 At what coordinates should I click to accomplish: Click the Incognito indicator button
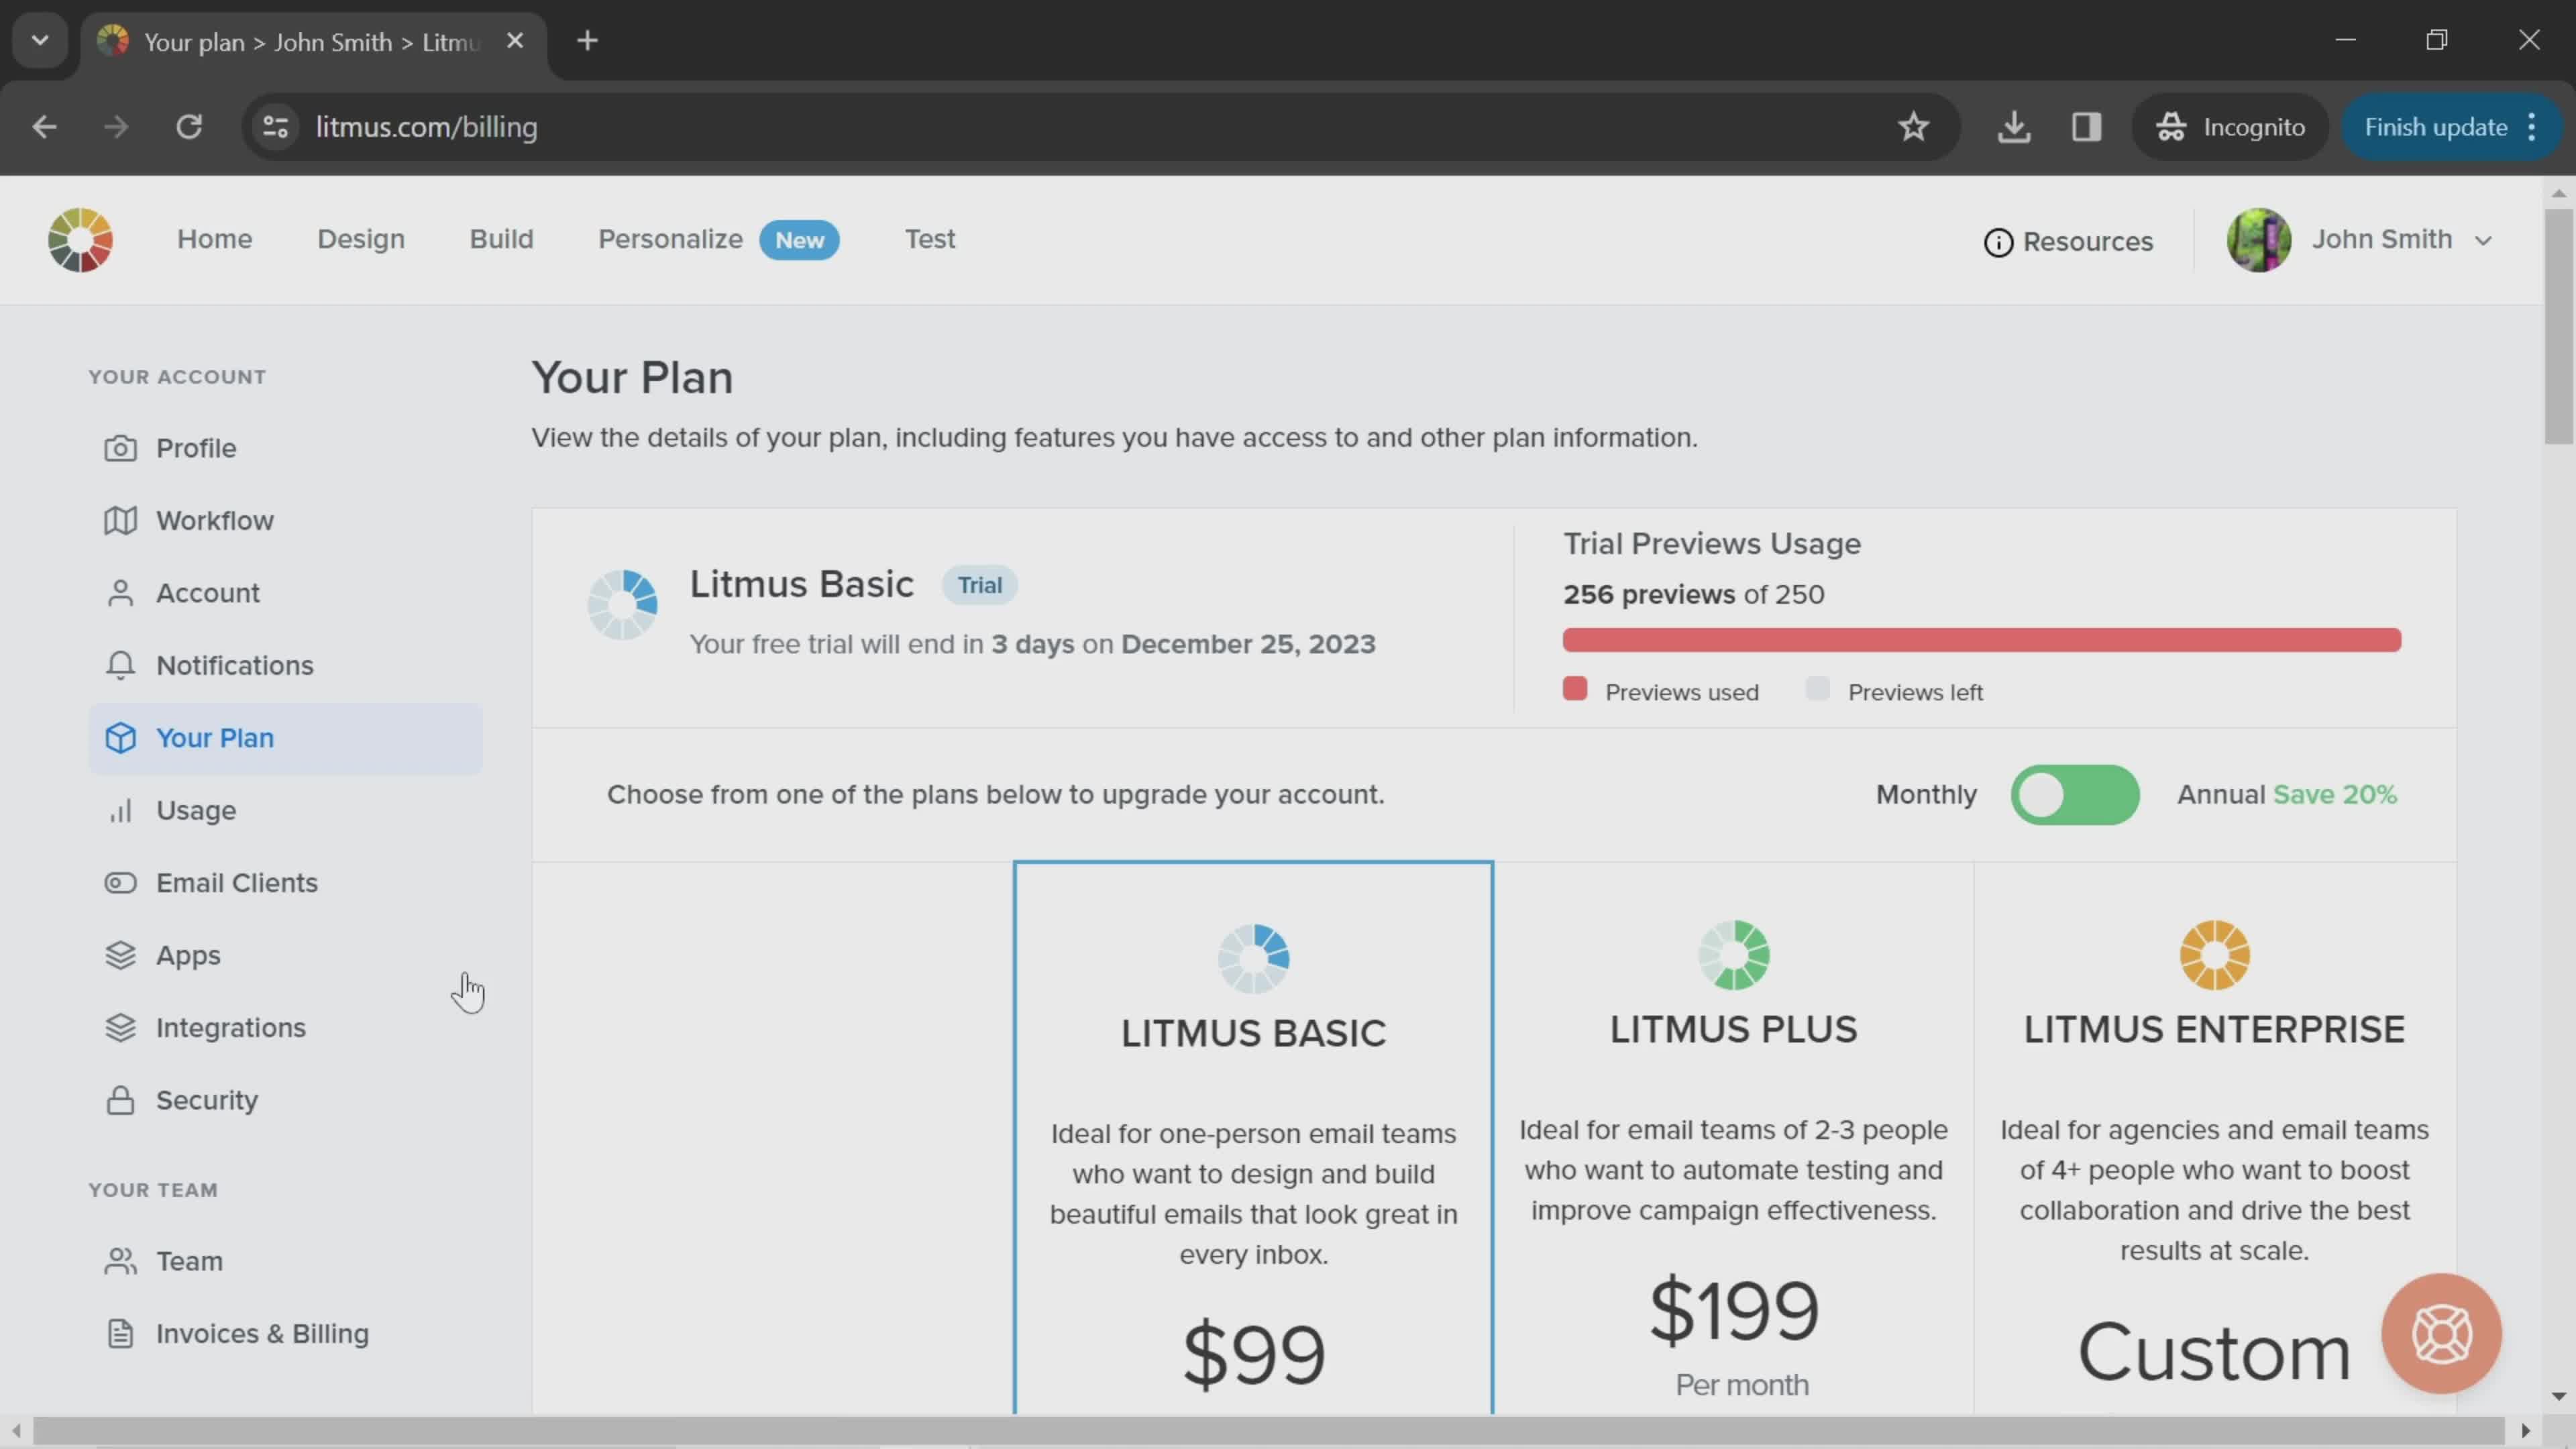coord(2231,127)
